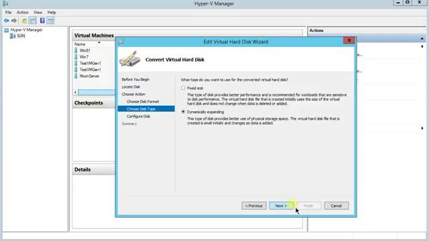Open the File menu
The height and width of the screenshot is (241, 429).
click(9, 12)
